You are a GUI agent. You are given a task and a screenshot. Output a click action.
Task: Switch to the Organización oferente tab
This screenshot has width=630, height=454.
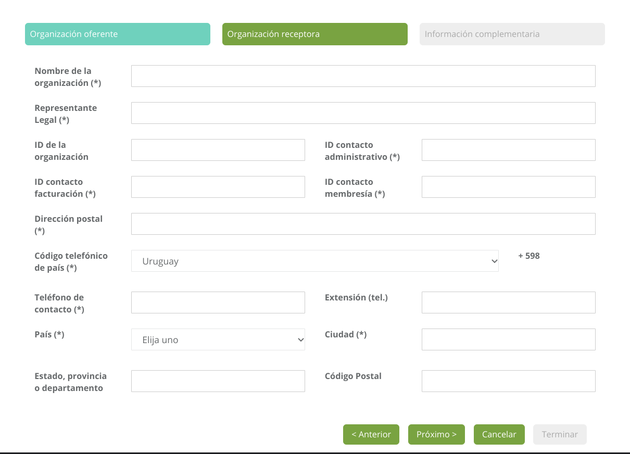[117, 34]
